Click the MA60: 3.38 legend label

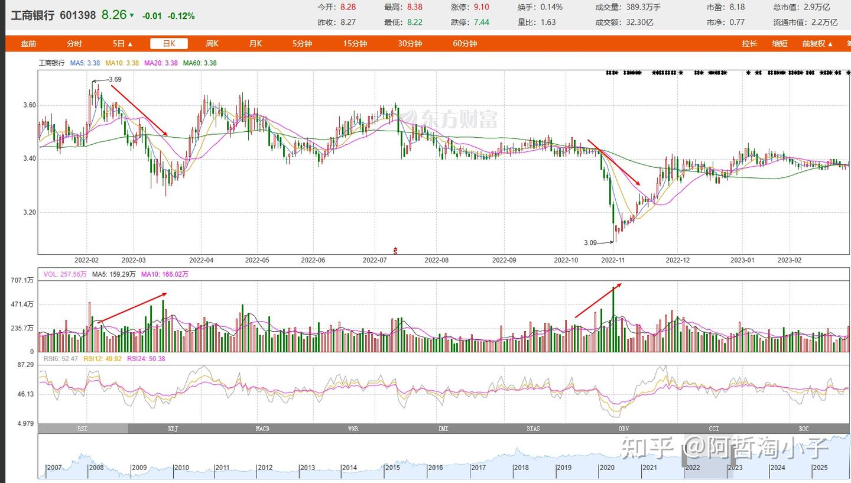[x=200, y=63]
